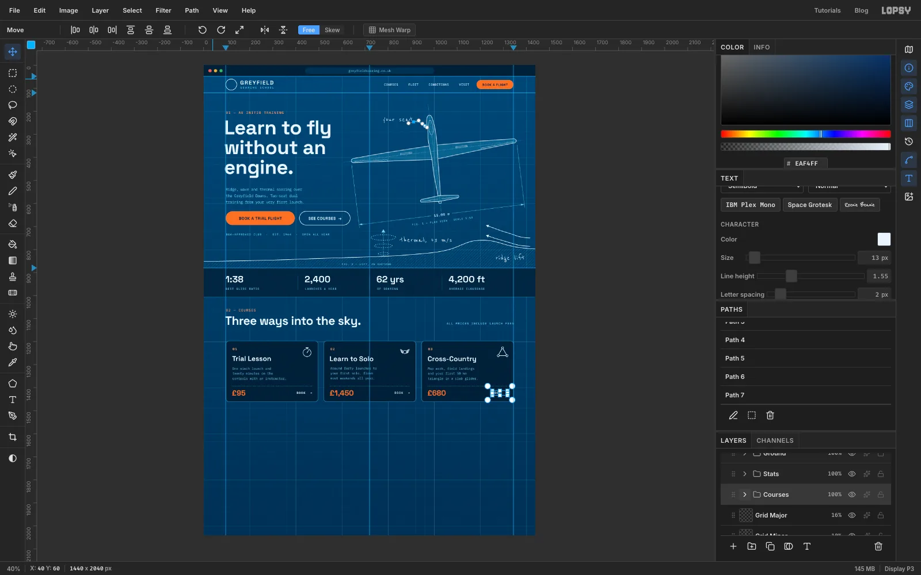Select the Lasso tool
Image resolution: width=921 pixels, height=575 pixels.
(13, 105)
